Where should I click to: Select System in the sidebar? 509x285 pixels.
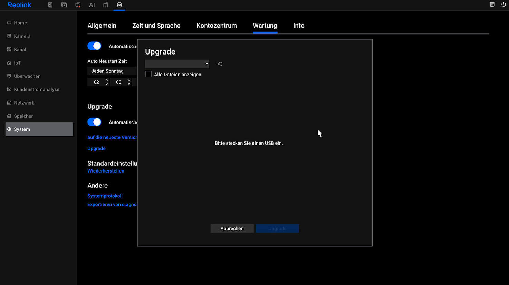(39, 129)
